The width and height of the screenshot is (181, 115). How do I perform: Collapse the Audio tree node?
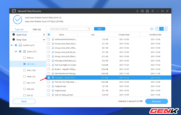click(16, 51)
